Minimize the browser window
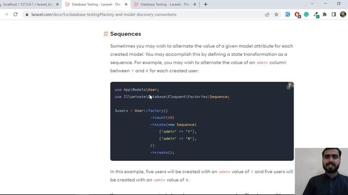Viewport: 348px width, 195px height. click(325, 4)
